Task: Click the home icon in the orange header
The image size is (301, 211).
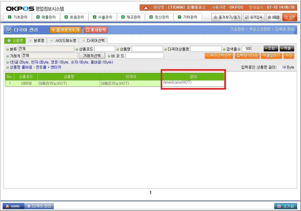Action: pyautogui.click(x=146, y=7)
